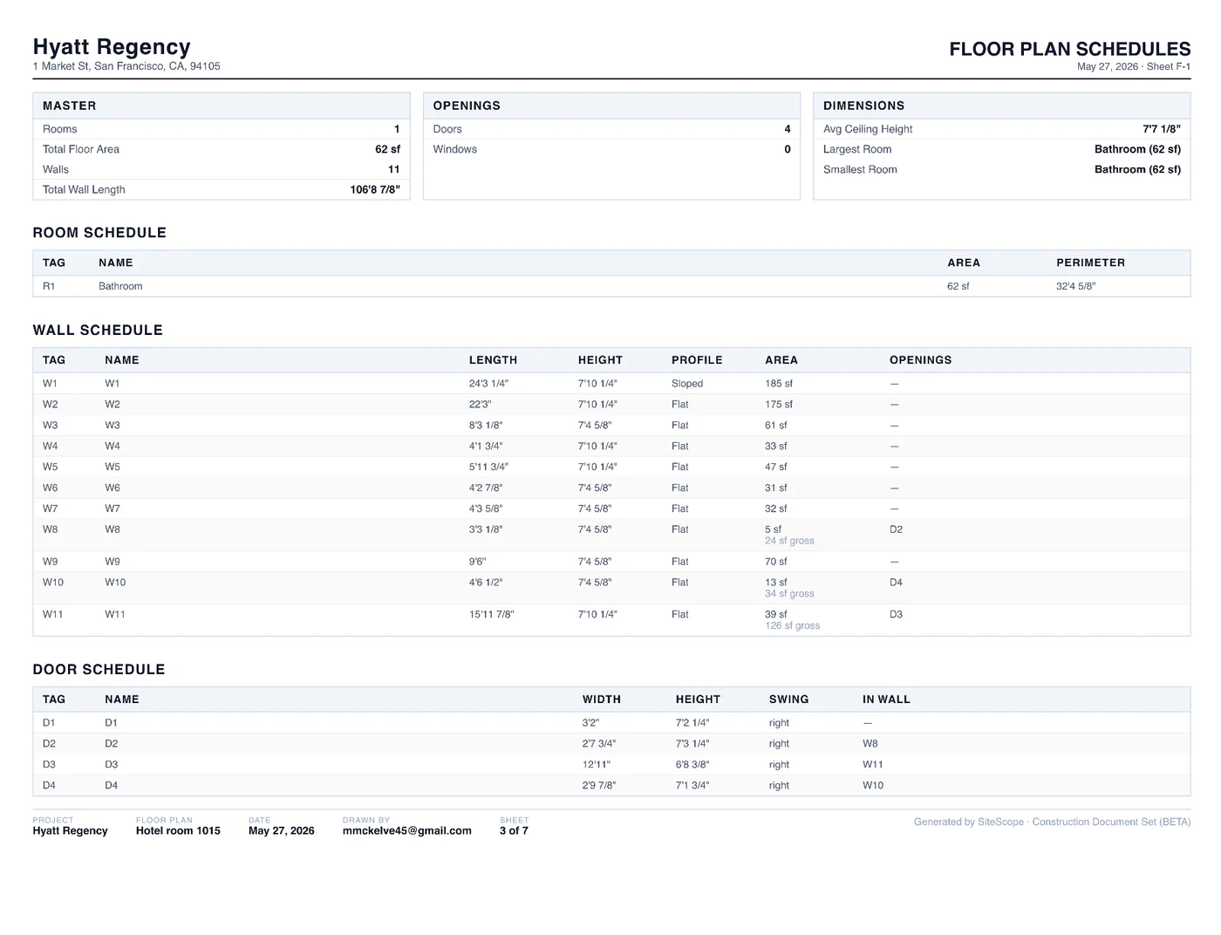Click the "OPENINGS" column header in Wall Schedule
1221x935 pixels.
920,360
